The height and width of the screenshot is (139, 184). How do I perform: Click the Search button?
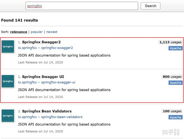[x=150, y=6]
